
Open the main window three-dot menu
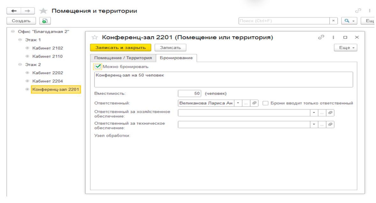click(x=370, y=10)
